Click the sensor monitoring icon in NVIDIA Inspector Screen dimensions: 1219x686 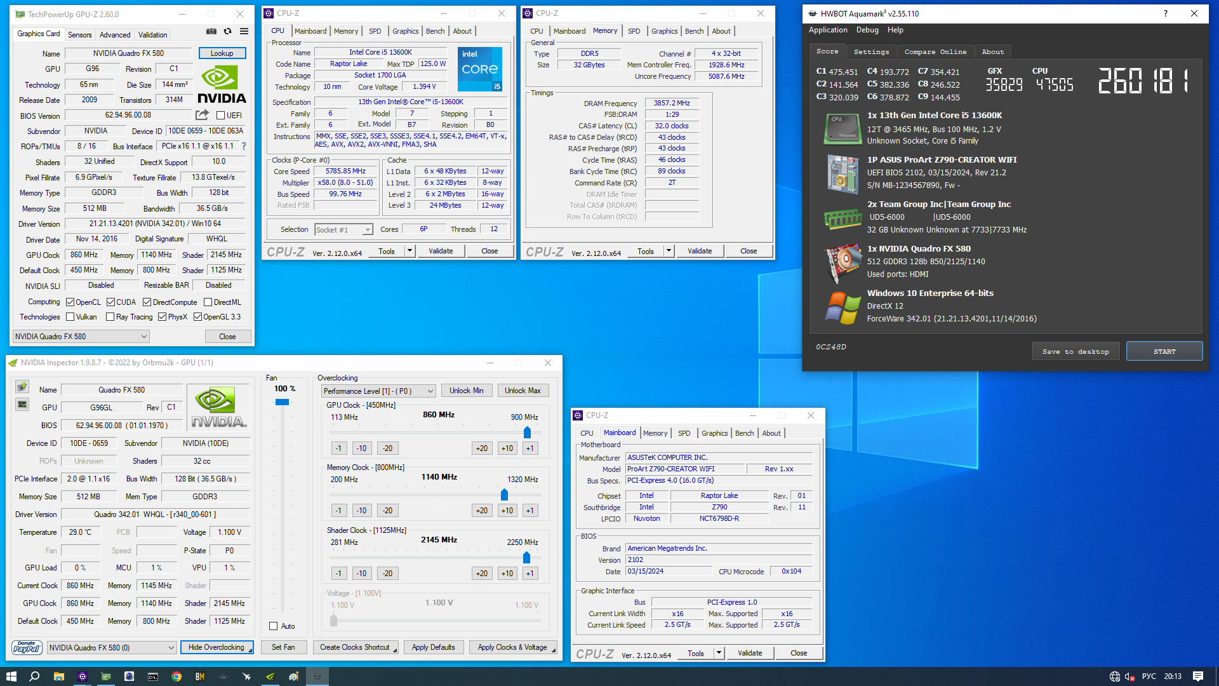pos(22,386)
